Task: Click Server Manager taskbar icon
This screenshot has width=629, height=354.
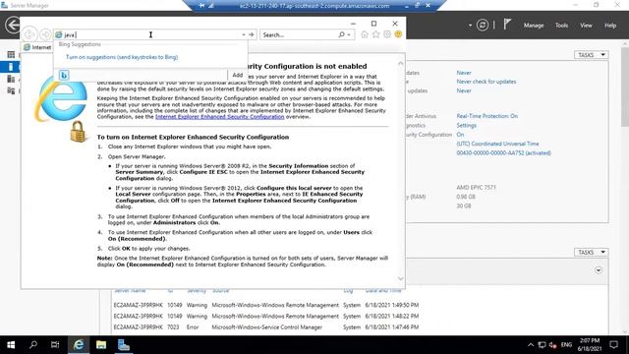Action: click(x=124, y=345)
